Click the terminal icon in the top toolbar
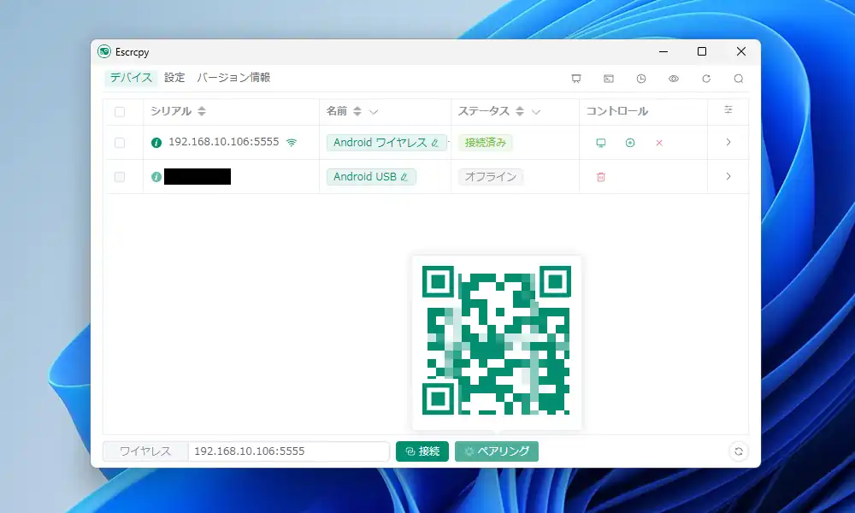The width and height of the screenshot is (855, 513). coord(609,79)
